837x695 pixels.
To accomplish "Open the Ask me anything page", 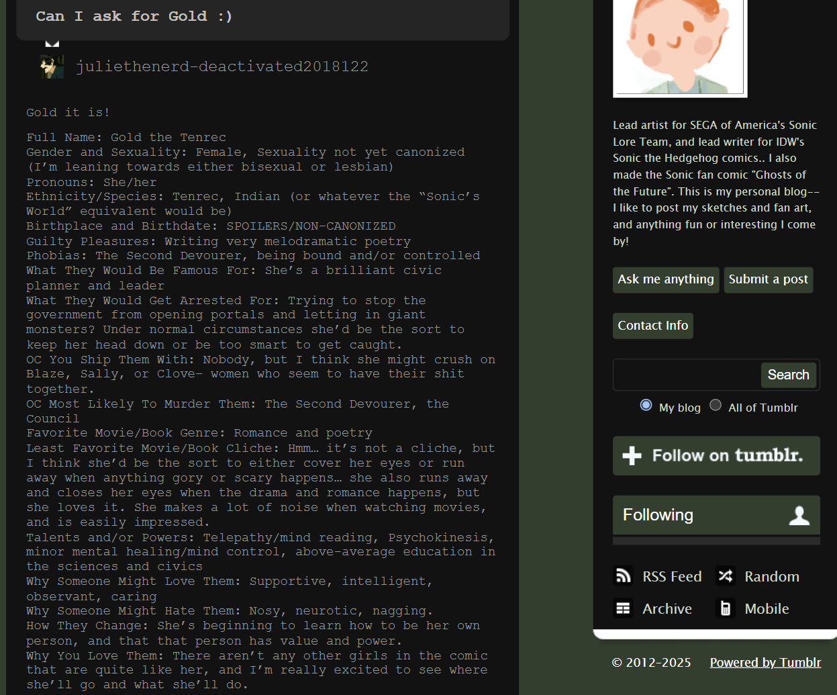I will [x=666, y=279].
